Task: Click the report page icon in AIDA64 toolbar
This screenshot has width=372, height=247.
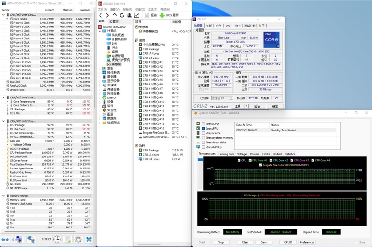Action: 147,15
